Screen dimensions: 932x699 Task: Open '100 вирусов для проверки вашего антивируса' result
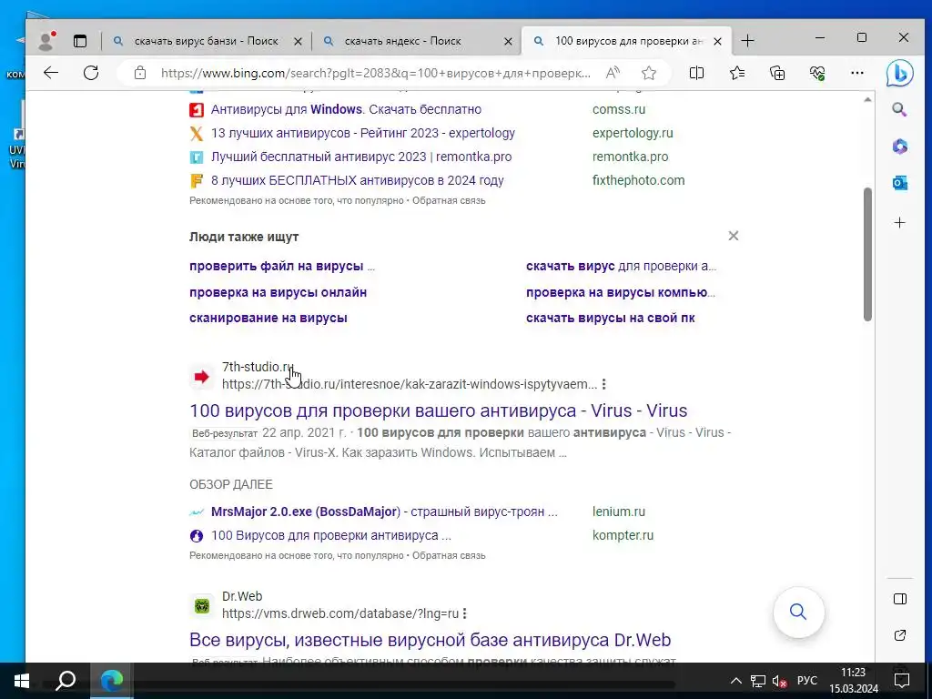pyautogui.click(x=438, y=410)
